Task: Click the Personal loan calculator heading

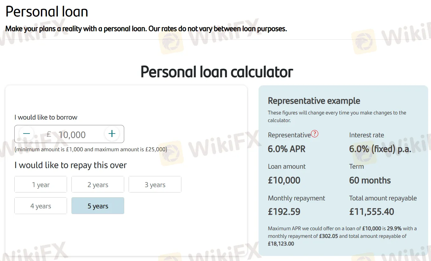Action: (x=217, y=72)
